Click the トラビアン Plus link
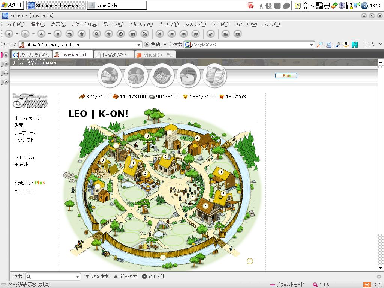This screenshot has width=384, height=288. click(29, 183)
